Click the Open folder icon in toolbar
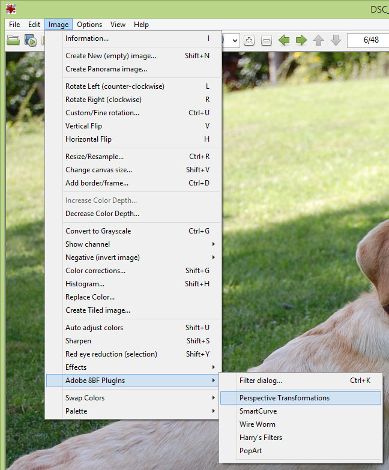 pos(13,41)
